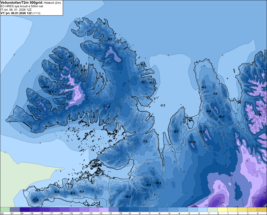This screenshot has height=215, width=267.
Task: Click the '-8.1' temperature label
Action: coord(152,83)
